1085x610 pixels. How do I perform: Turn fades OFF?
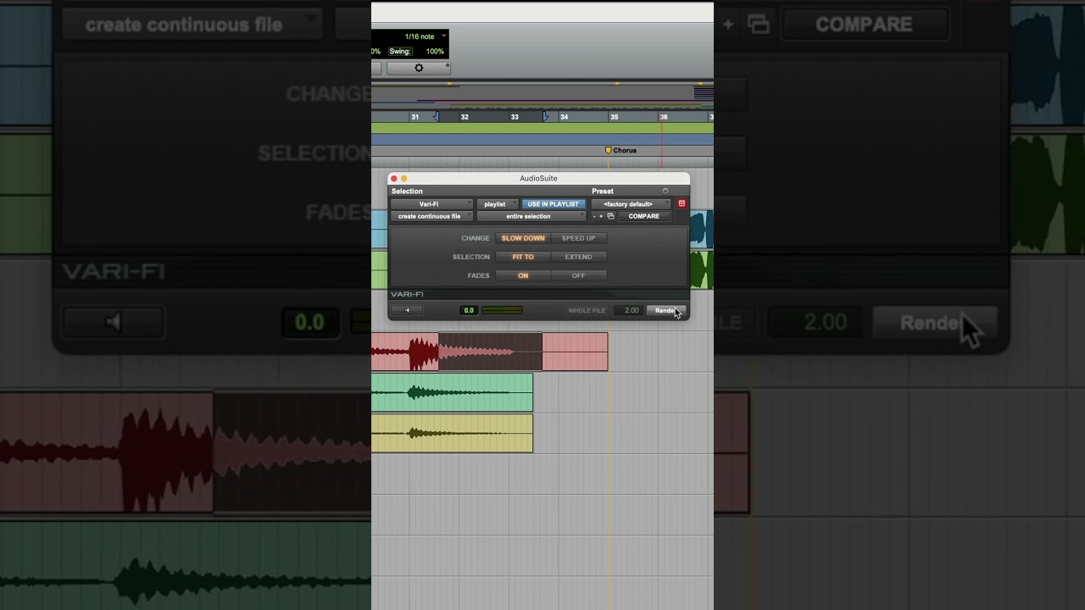(579, 275)
